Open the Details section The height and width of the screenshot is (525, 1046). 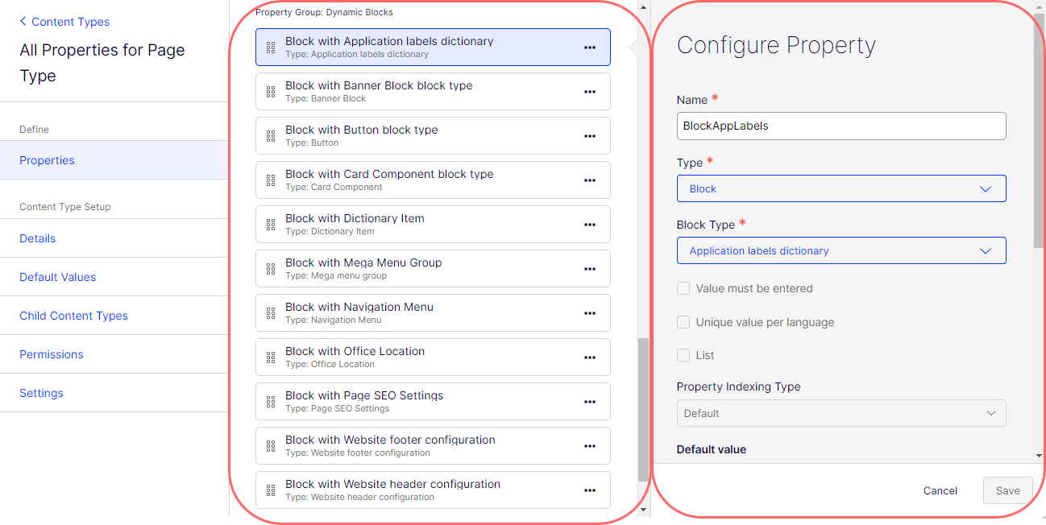click(x=114, y=238)
